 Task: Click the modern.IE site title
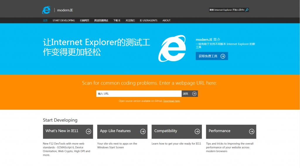coord(65,10)
